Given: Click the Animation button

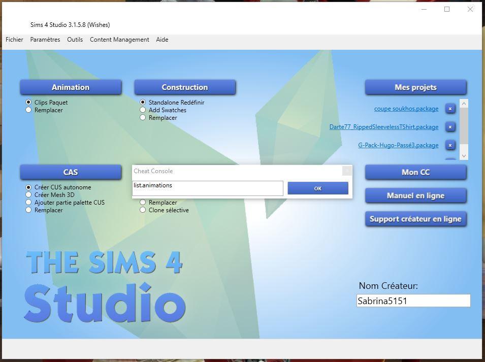Looking at the screenshot, I should point(71,87).
